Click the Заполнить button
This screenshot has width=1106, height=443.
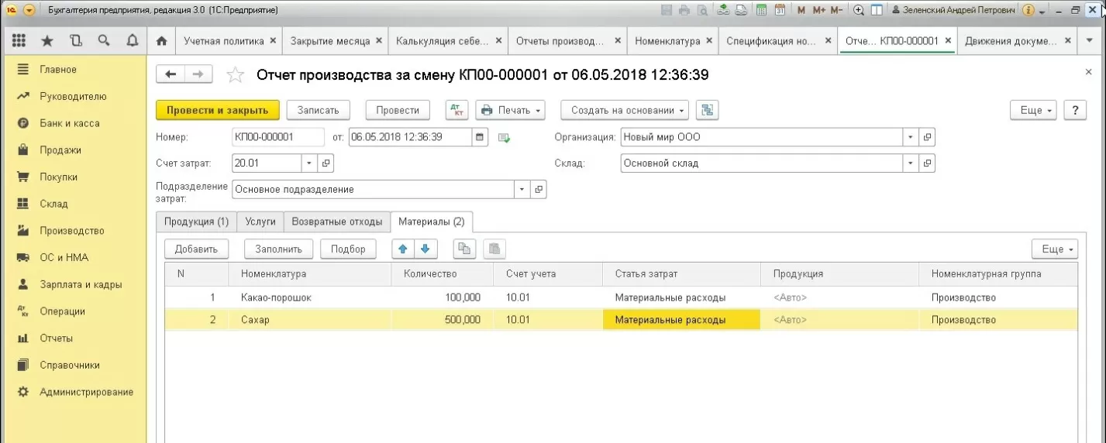click(x=278, y=249)
